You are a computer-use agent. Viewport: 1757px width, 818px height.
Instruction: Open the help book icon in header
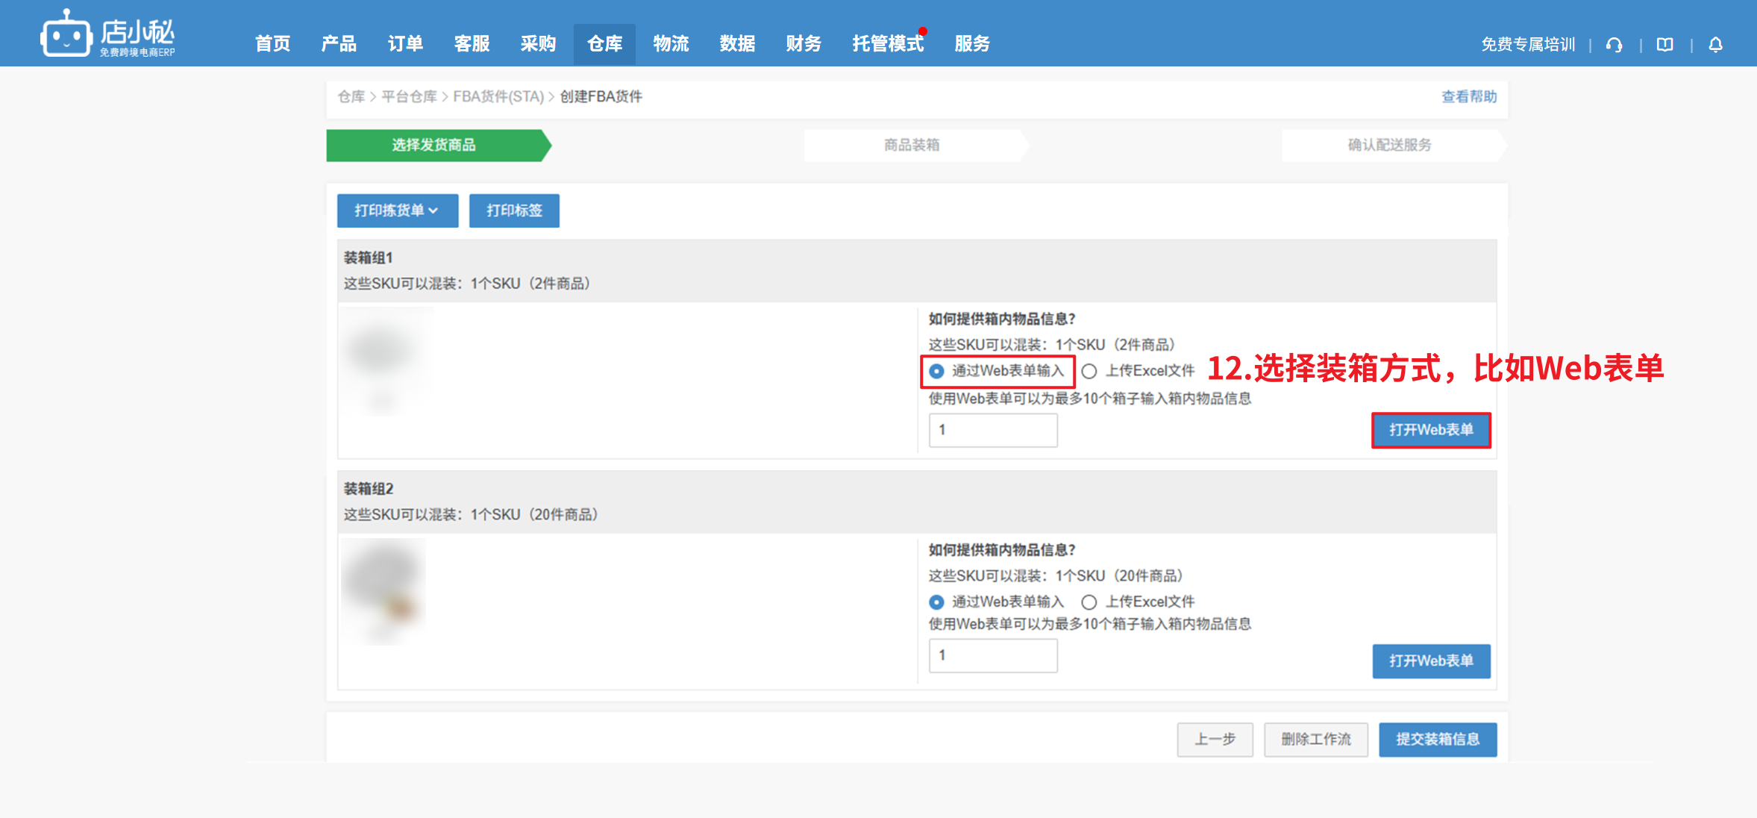click(x=1664, y=45)
